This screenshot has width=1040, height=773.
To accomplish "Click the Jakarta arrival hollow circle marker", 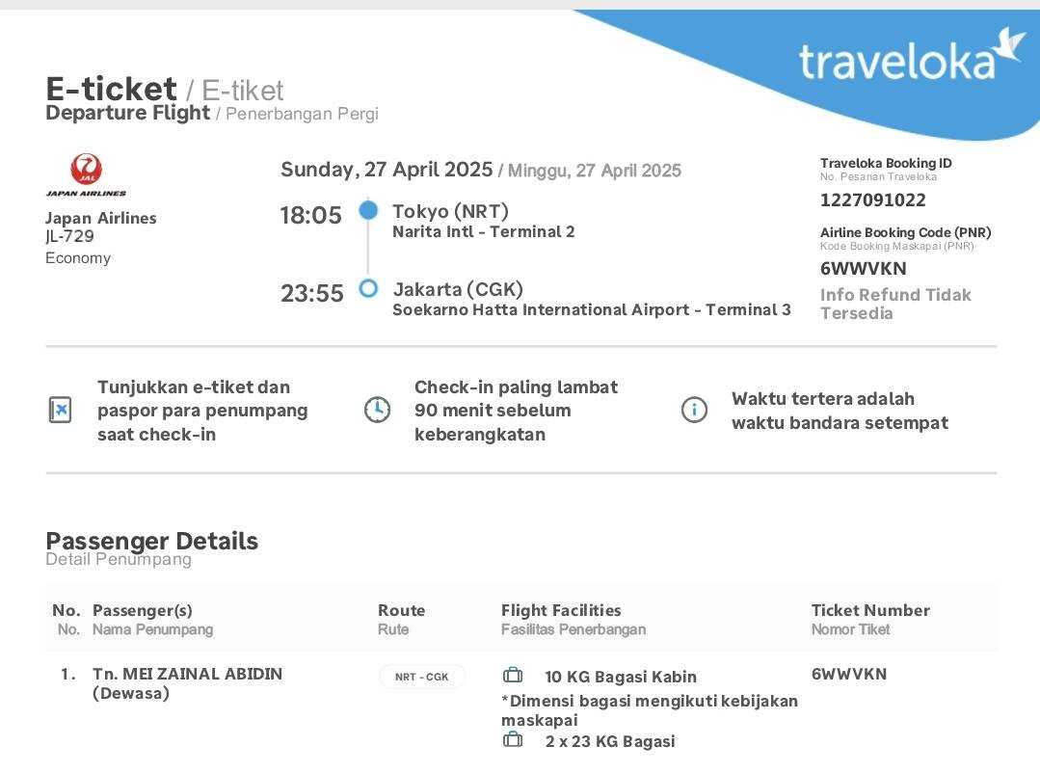I will pos(368,288).
